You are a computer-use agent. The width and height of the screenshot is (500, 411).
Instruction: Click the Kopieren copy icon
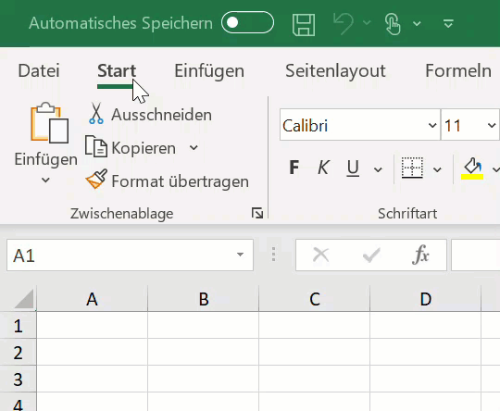click(x=95, y=146)
